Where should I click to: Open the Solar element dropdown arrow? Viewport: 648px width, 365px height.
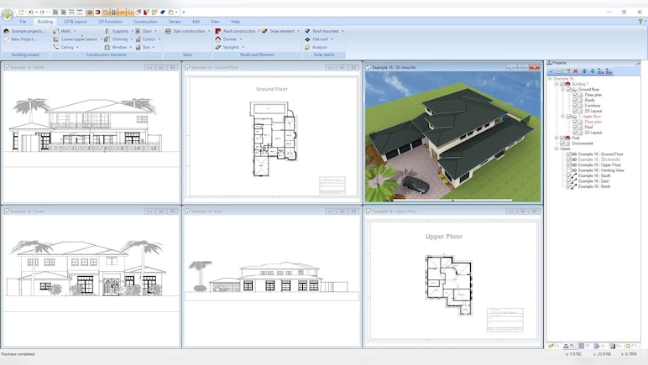point(298,31)
